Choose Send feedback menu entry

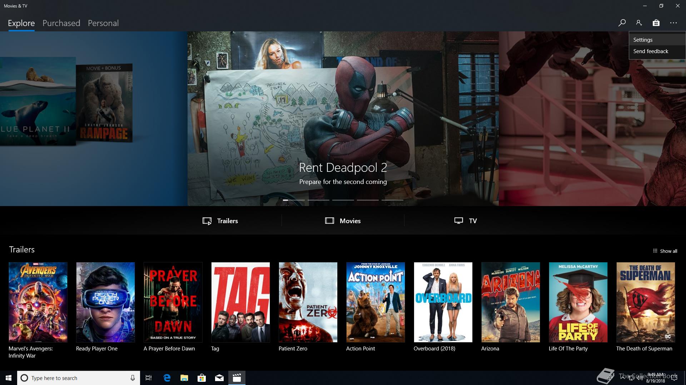tap(657, 51)
